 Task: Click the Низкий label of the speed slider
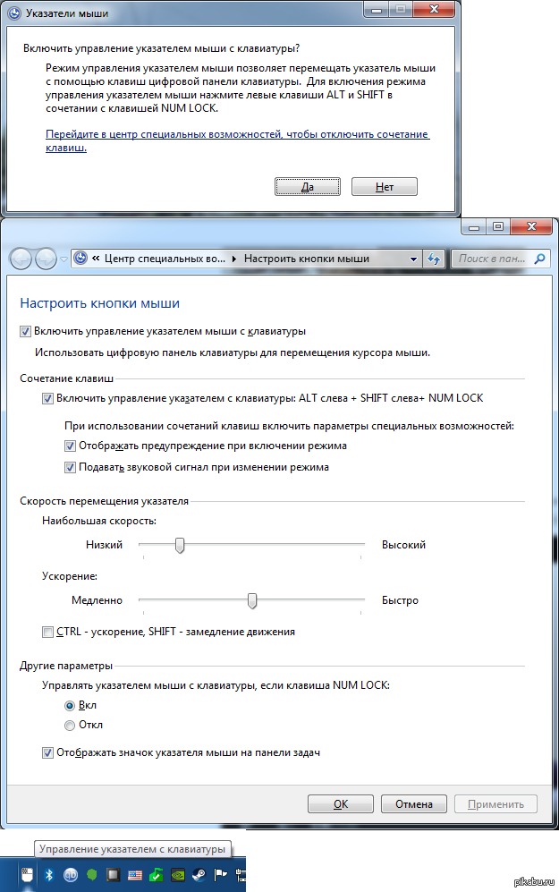[x=104, y=545]
